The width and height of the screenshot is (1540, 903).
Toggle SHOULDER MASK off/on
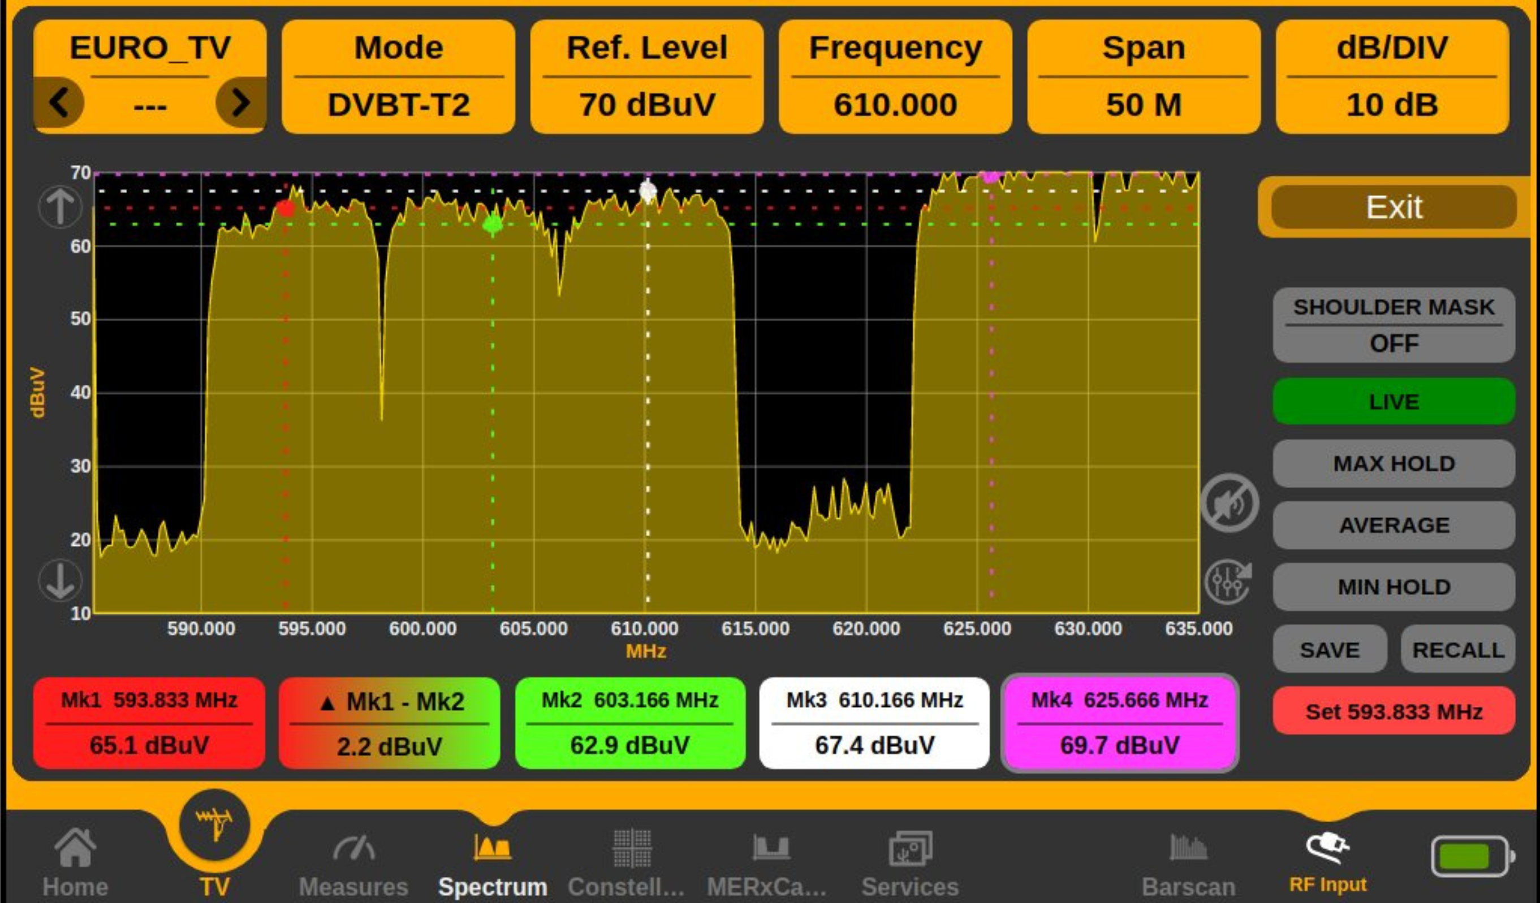[x=1394, y=325]
